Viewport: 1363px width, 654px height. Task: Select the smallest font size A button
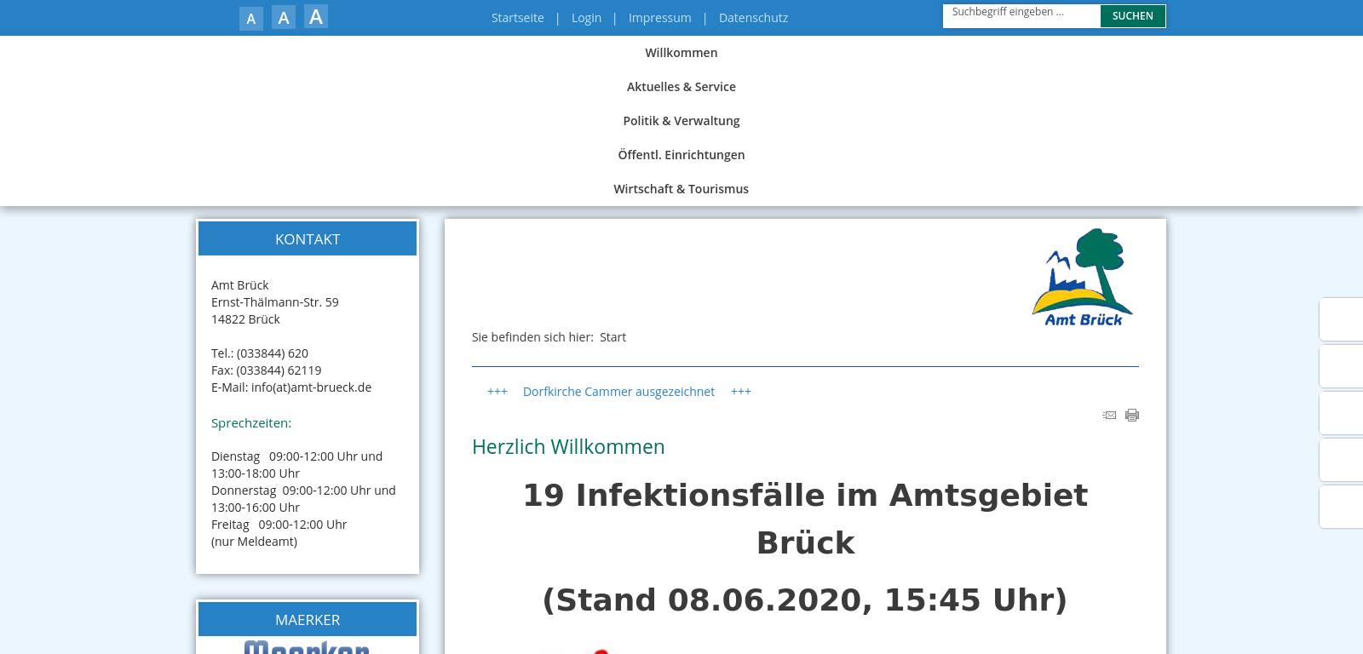[x=250, y=19]
